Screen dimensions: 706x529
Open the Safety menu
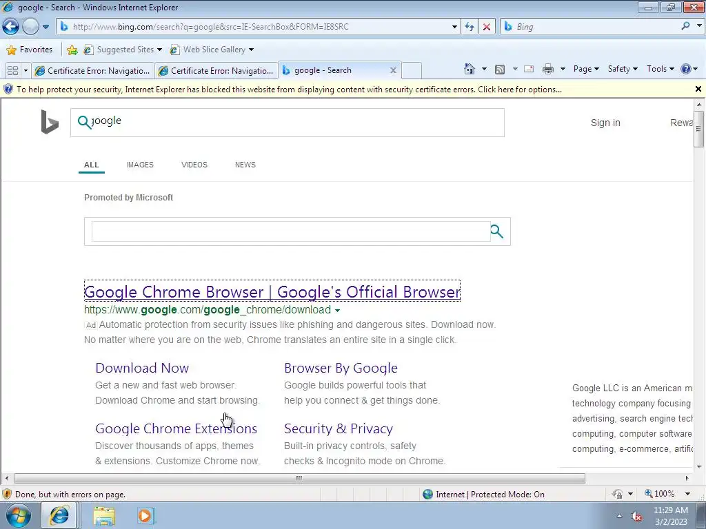click(x=623, y=69)
